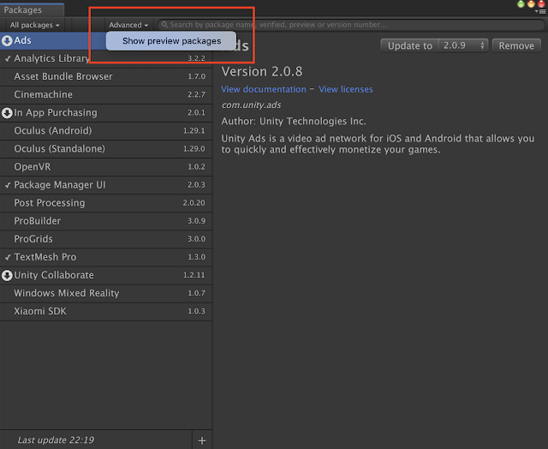Click version number 2.0.20 of Post Processing
The width and height of the screenshot is (548, 449).
click(194, 203)
